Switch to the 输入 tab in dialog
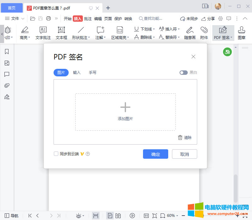Image resolution: width=252 pixels, height=220 pixels. click(x=77, y=73)
